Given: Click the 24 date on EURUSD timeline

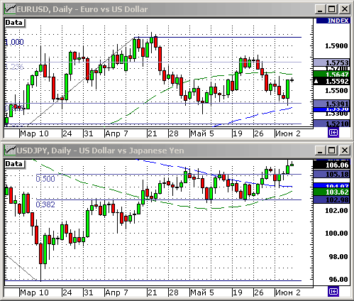Looking at the screenshot, I should pos(67,133).
